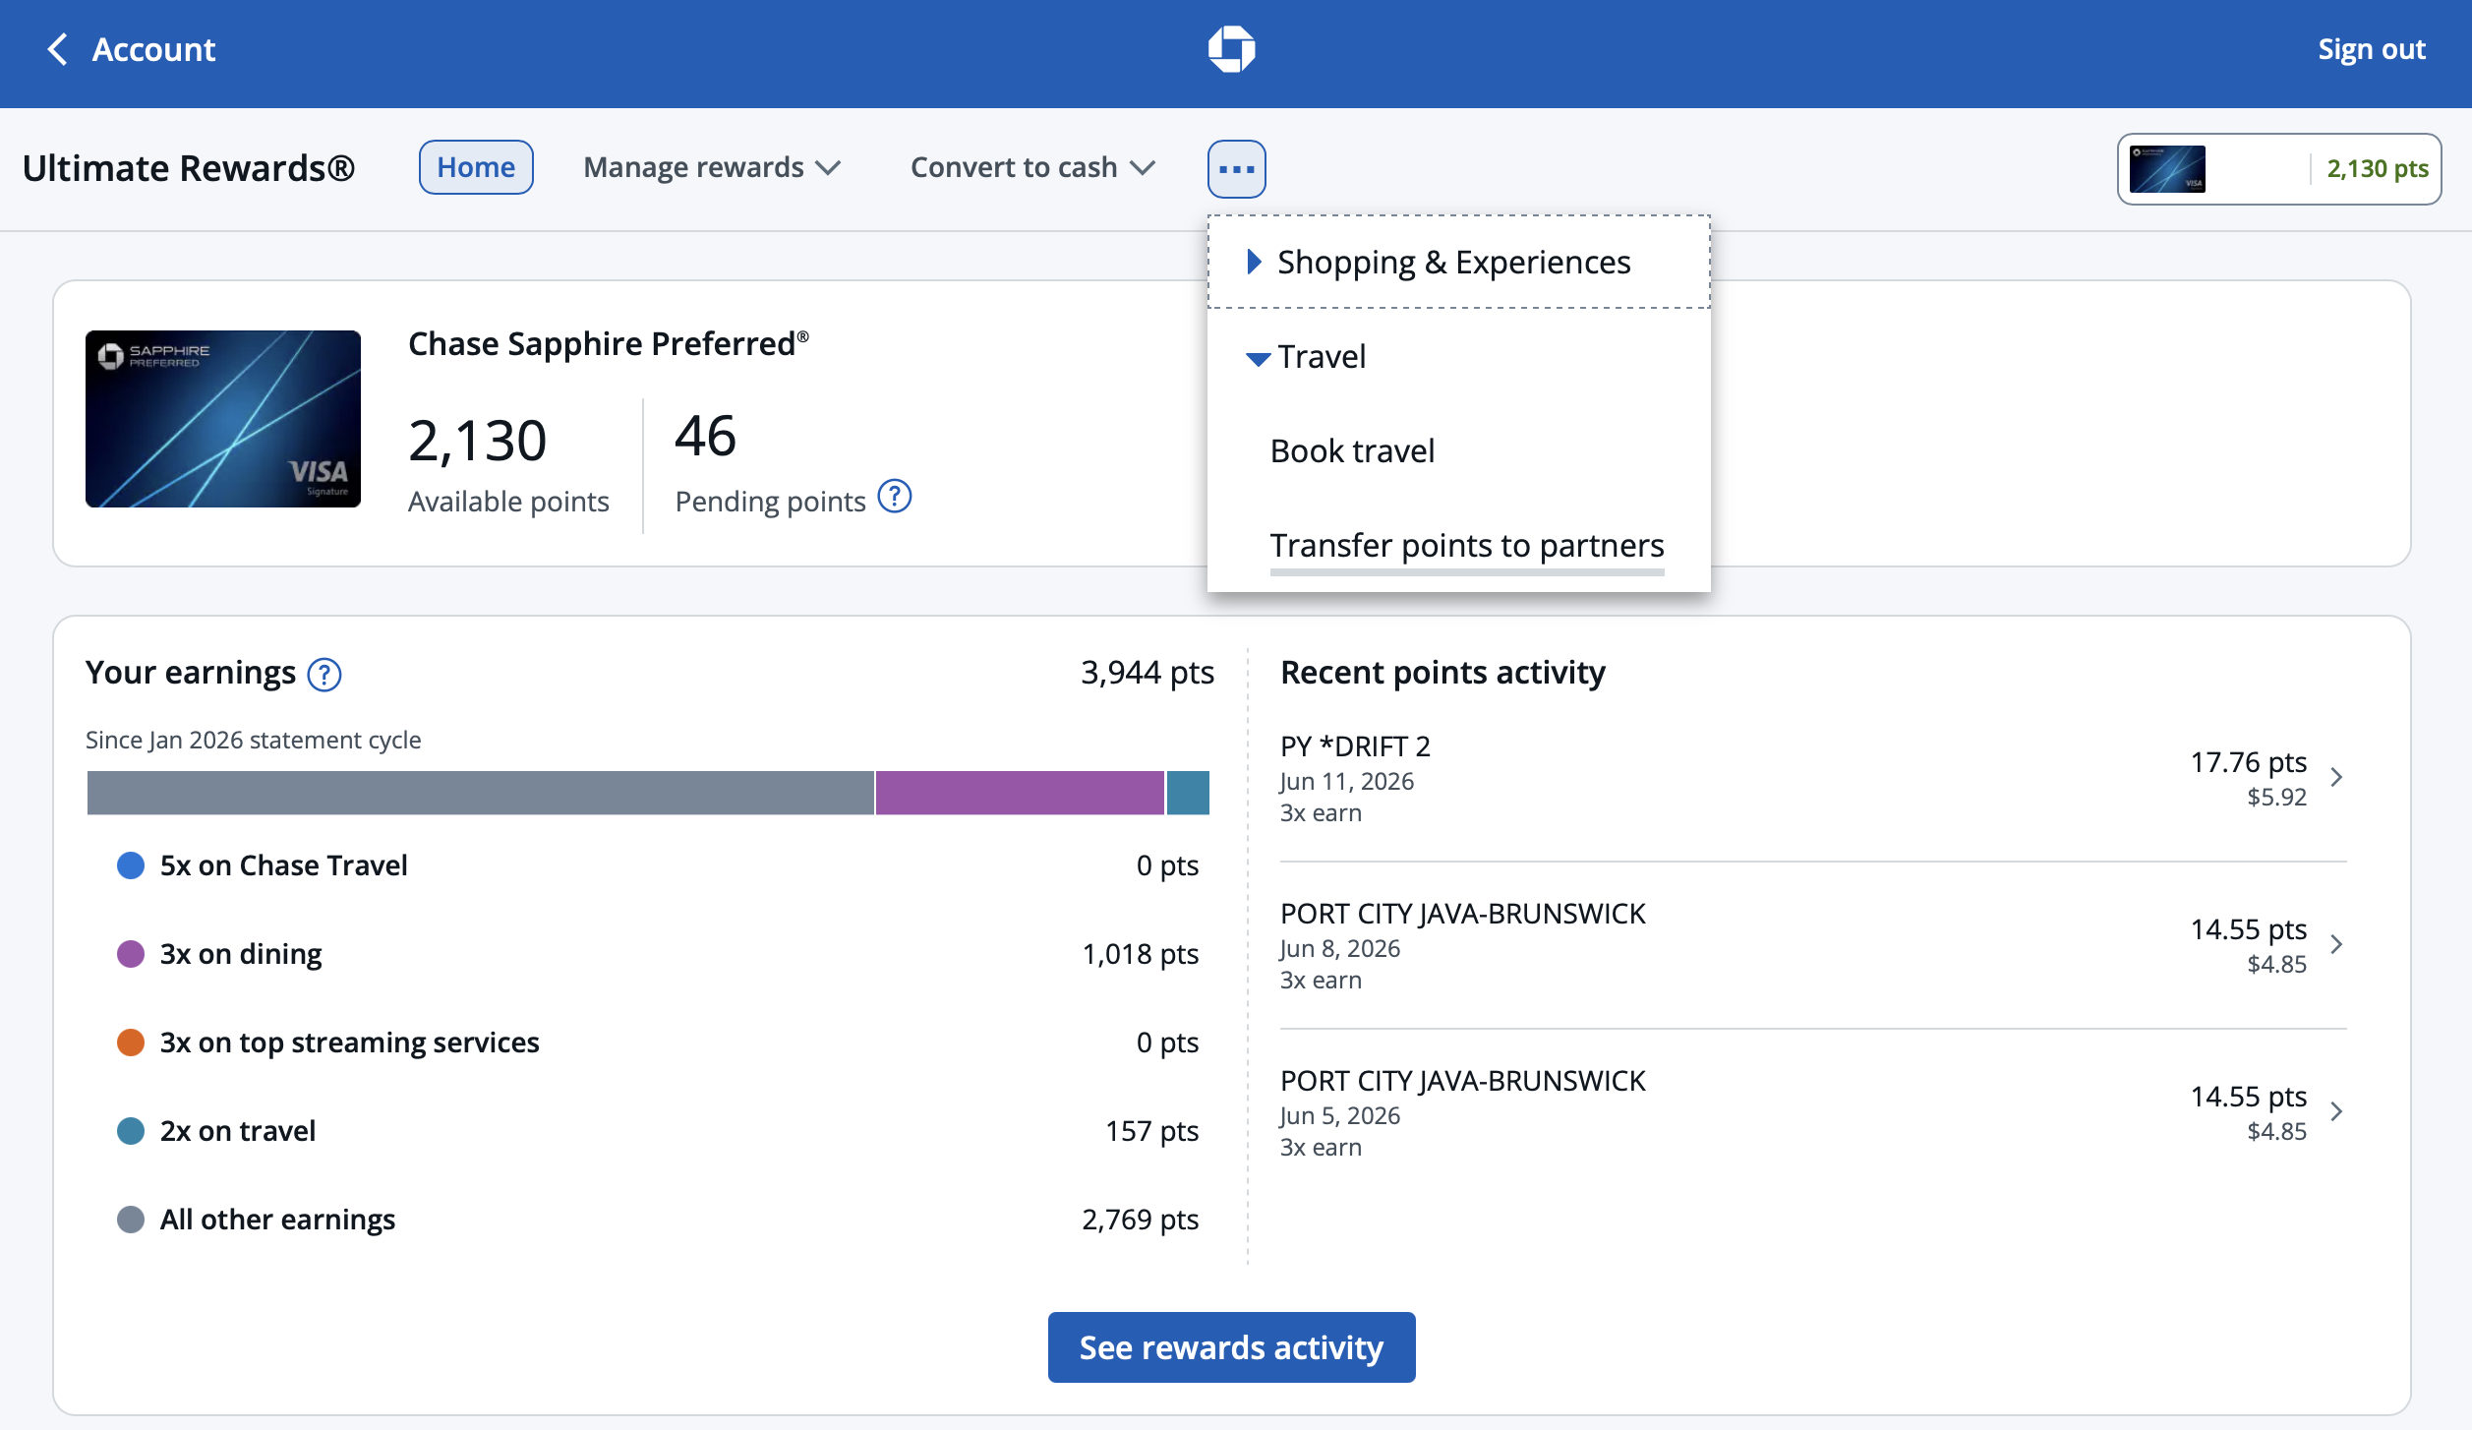Viewport: 2472px width, 1430px height.
Task: Click Recent points activity heading
Action: [1442, 673]
